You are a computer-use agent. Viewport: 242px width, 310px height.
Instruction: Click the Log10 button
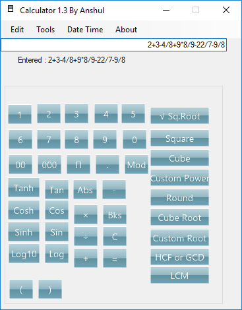24,253
